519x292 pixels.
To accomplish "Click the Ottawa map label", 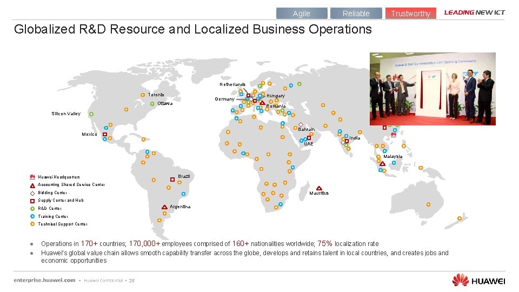I will (165, 103).
